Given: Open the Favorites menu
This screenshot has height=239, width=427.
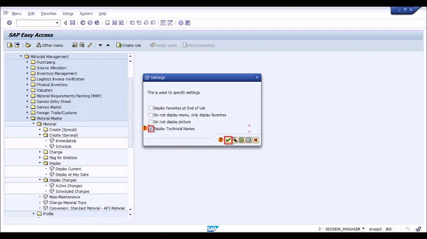Looking at the screenshot, I should click(x=49, y=14).
